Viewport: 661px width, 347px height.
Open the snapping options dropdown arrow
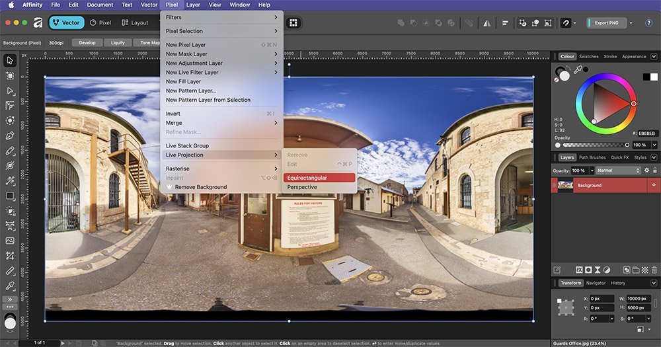[x=574, y=23]
